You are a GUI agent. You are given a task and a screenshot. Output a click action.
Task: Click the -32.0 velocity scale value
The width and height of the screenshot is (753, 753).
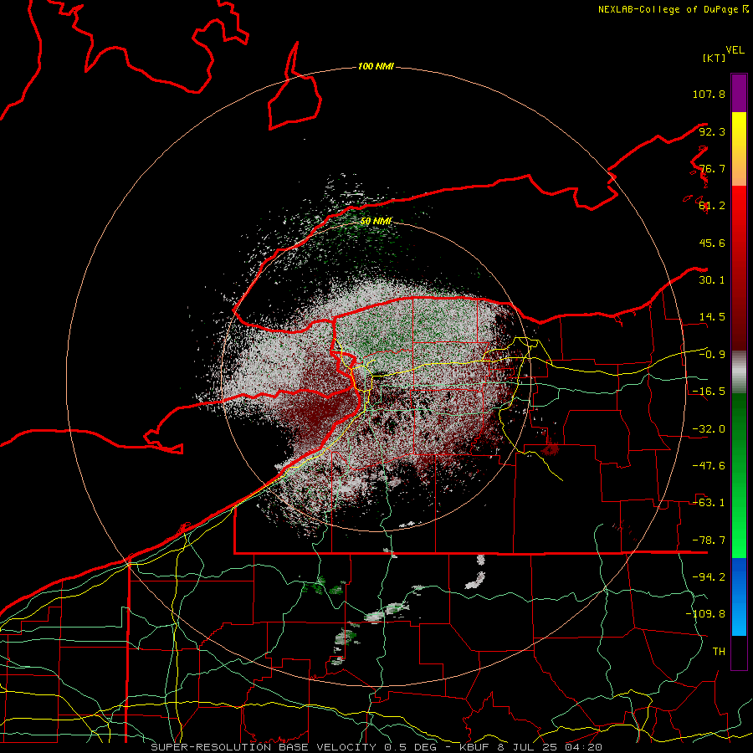point(709,429)
